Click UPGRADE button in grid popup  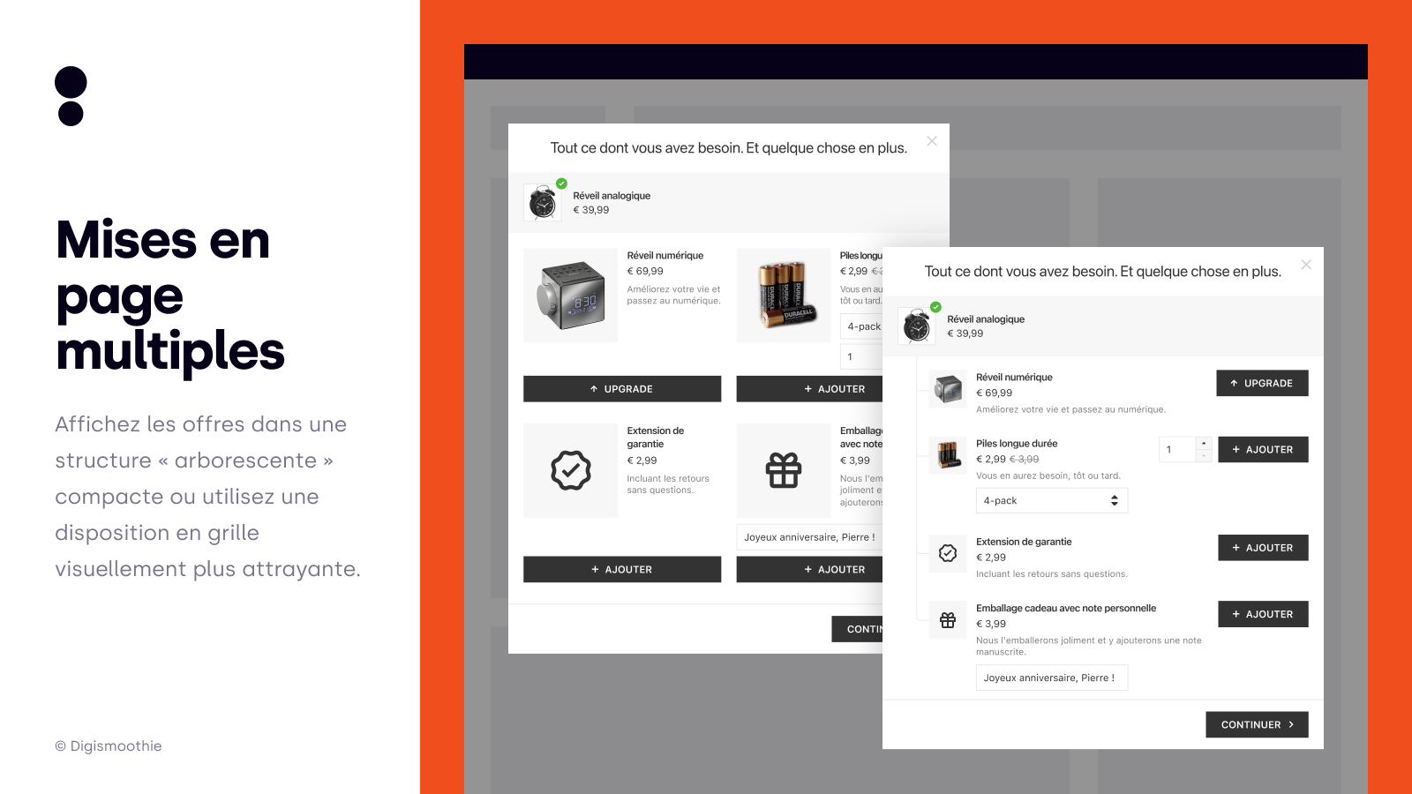click(622, 389)
